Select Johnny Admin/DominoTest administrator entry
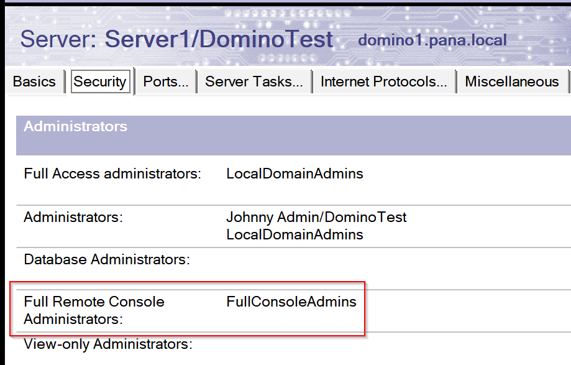The image size is (571, 365). point(316,218)
